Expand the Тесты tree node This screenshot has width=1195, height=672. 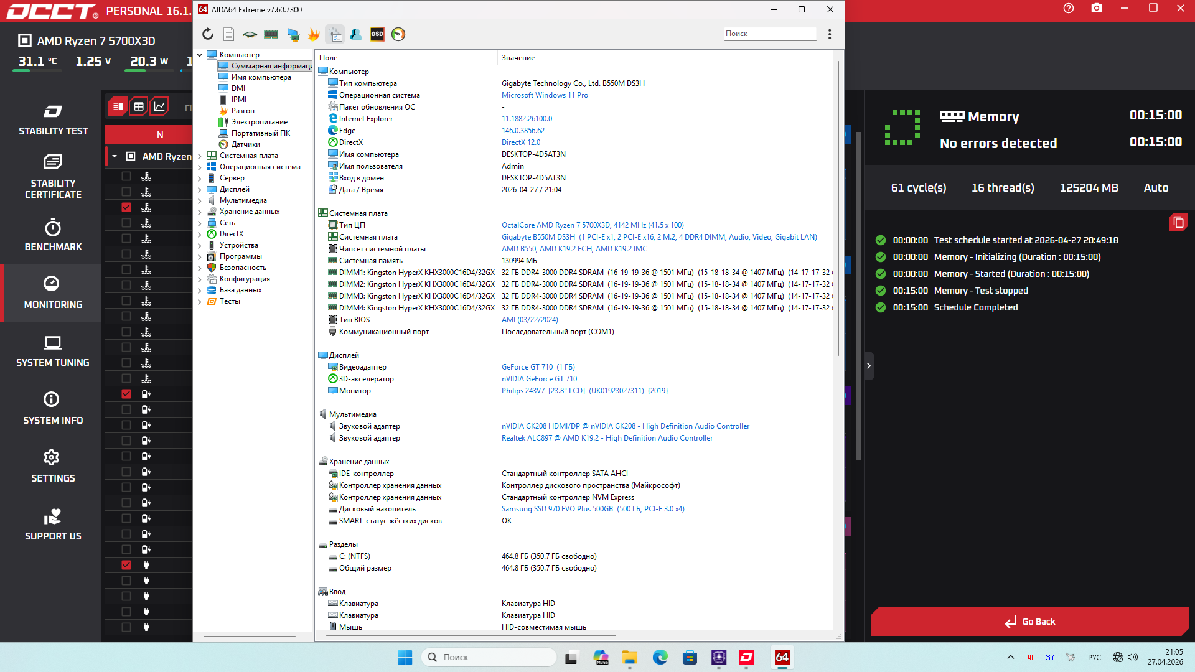200,301
